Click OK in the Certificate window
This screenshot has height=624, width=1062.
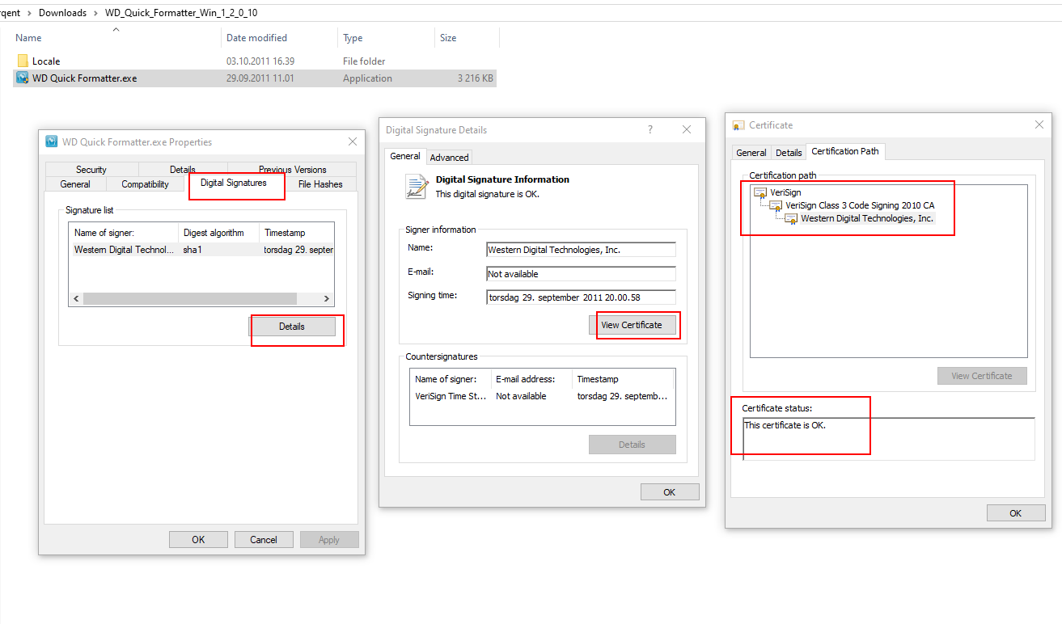tap(1016, 513)
